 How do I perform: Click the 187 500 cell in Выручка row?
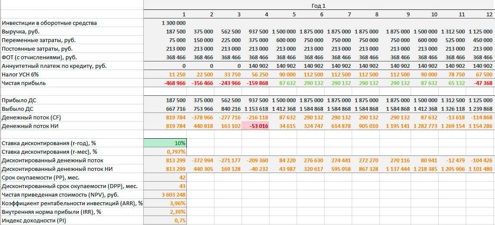165,32
